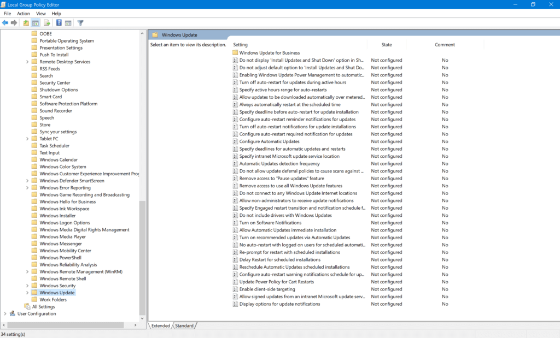Open the File menu
Viewport: 560px width, 338px height.
click(8, 14)
